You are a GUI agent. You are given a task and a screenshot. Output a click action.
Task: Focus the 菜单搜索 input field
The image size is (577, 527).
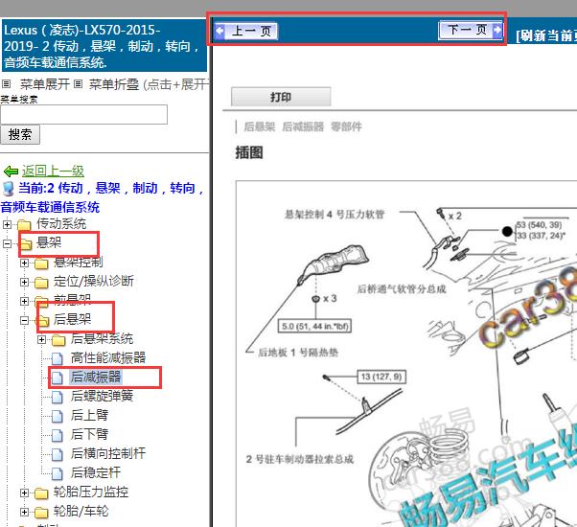[x=84, y=114]
